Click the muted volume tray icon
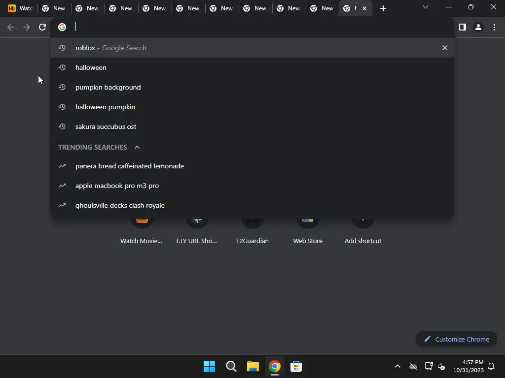This screenshot has height=378, width=505. tap(441, 366)
